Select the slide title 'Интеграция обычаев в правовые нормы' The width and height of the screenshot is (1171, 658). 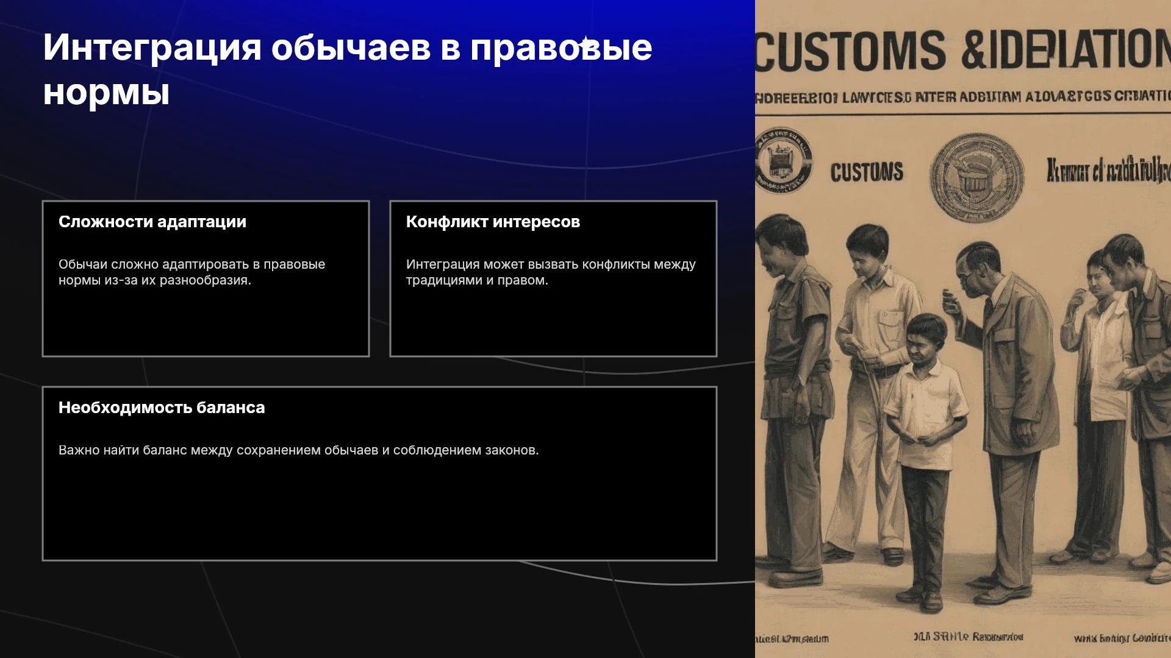[348, 69]
